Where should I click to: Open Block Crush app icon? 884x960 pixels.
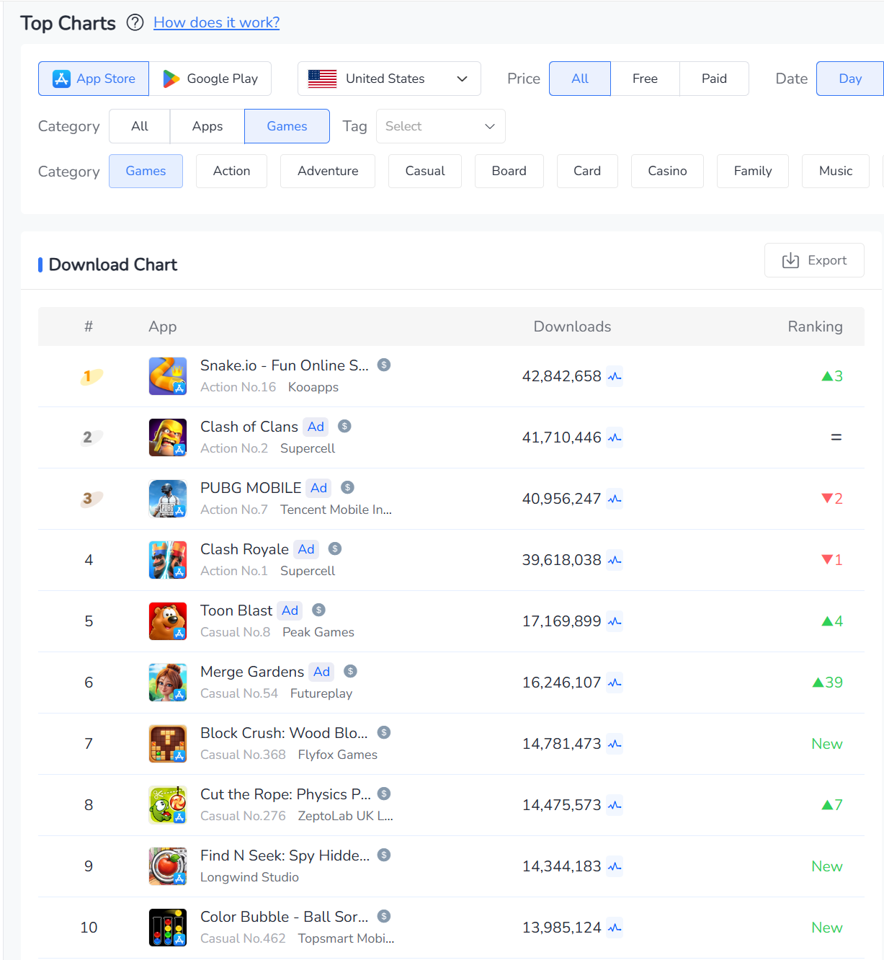click(168, 744)
